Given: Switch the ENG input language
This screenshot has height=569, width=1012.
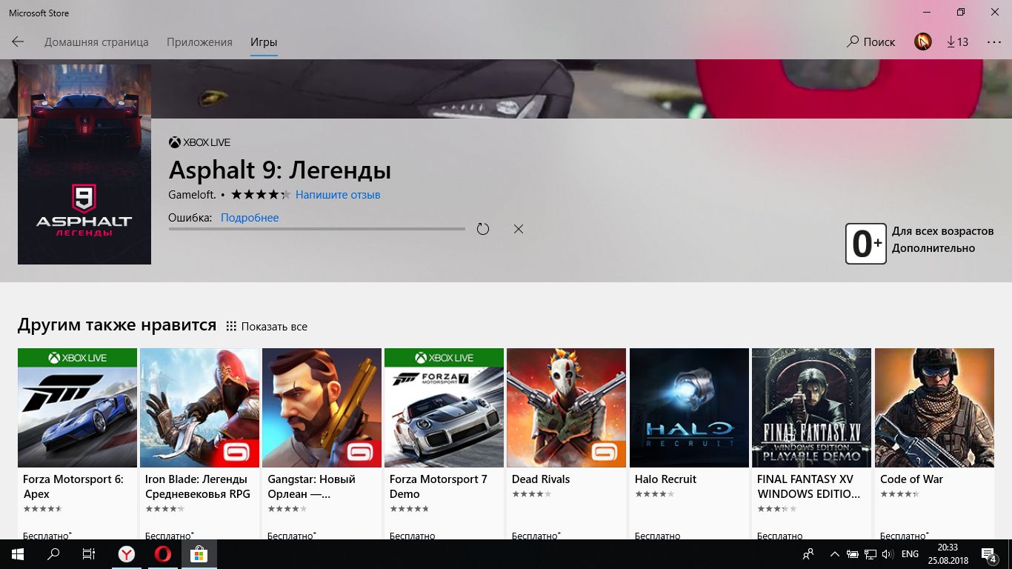Looking at the screenshot, I should pyautogui.click(x=911, y=554).
